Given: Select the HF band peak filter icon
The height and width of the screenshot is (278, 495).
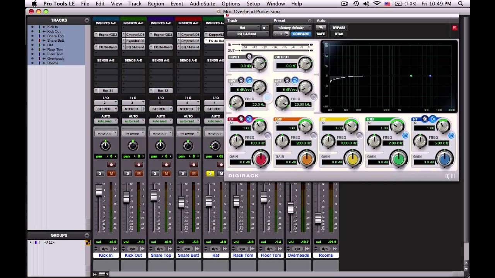Looking at the screenshot, I should coord(425,119).
